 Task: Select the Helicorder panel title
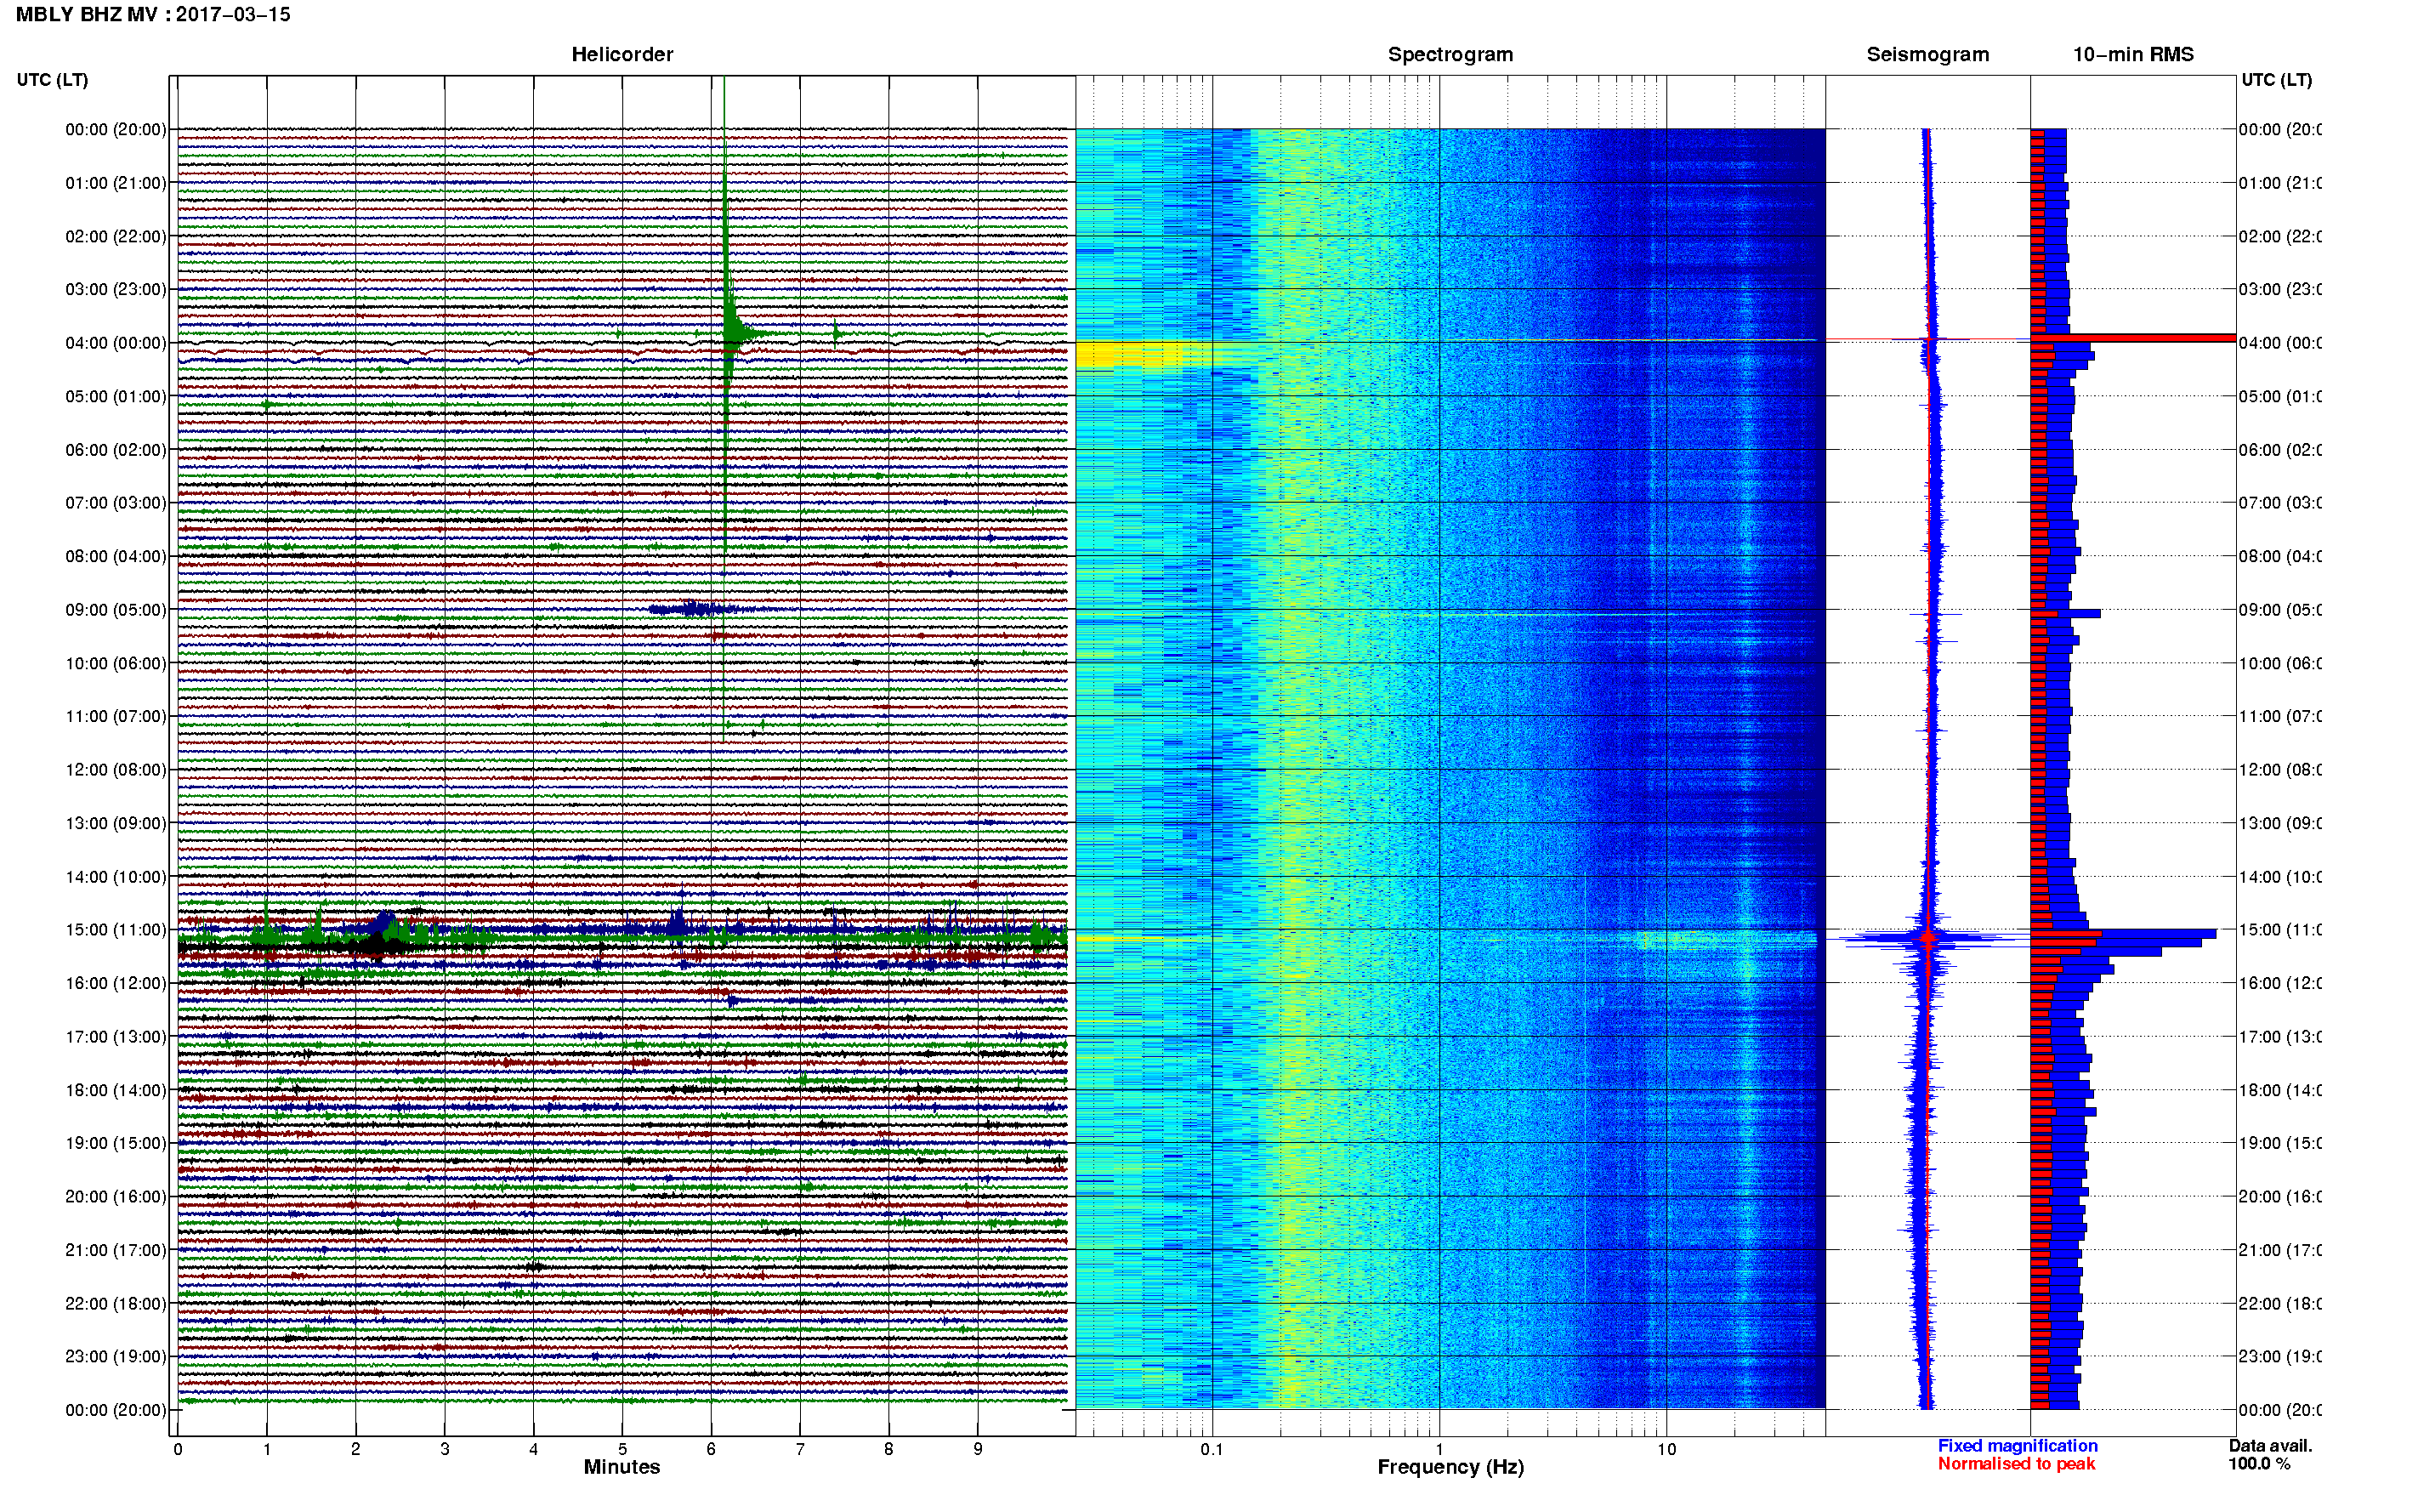point(622,55)
